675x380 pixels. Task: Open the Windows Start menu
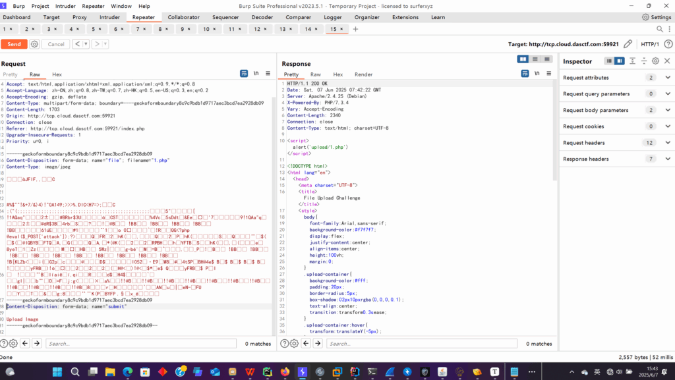point(57,372)
